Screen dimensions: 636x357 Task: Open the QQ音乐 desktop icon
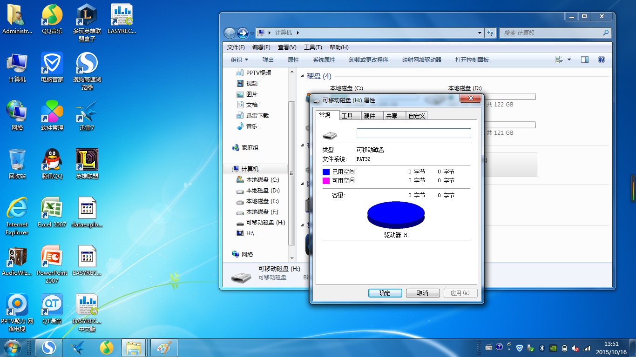pyautogui.click(x=52, y=16)
